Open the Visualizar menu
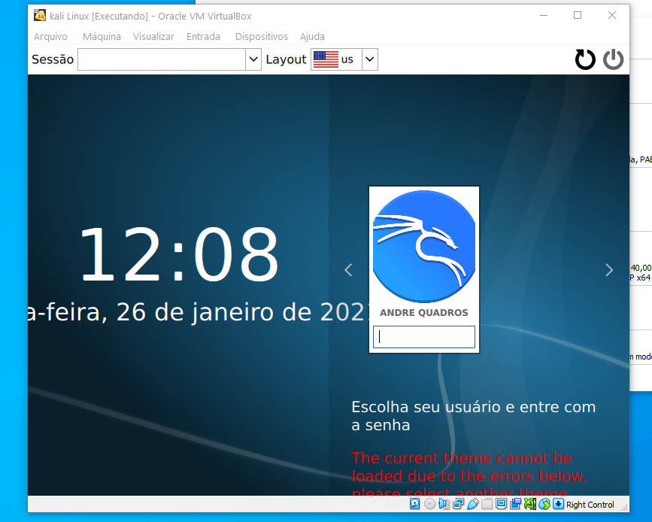Viewport: 652px width, 522px height. point(154,37)
